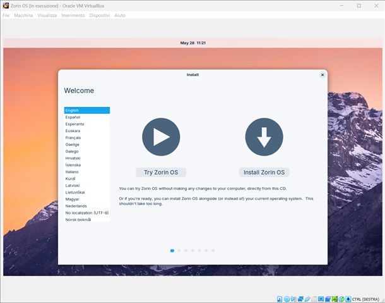385x303 pixels.
Task: Open the Macchina menu
Action: click(23, 15)
